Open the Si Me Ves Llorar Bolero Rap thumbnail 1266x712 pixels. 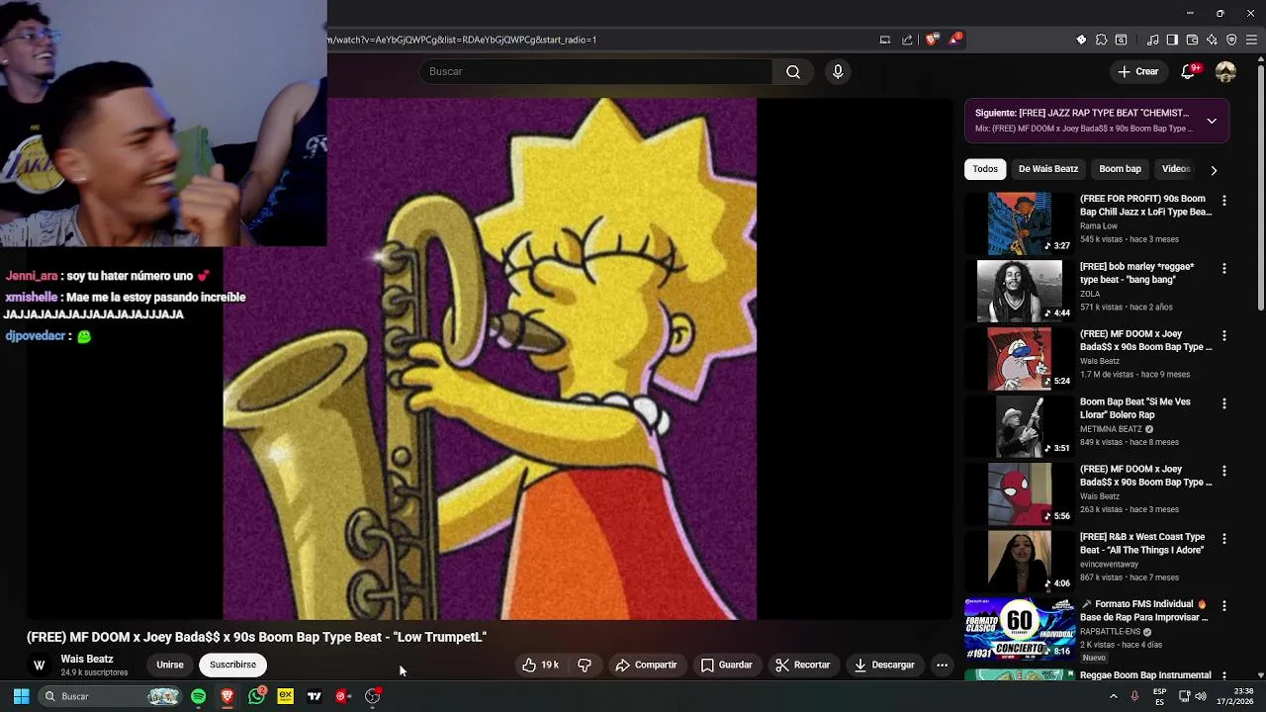click(1019, 426)
